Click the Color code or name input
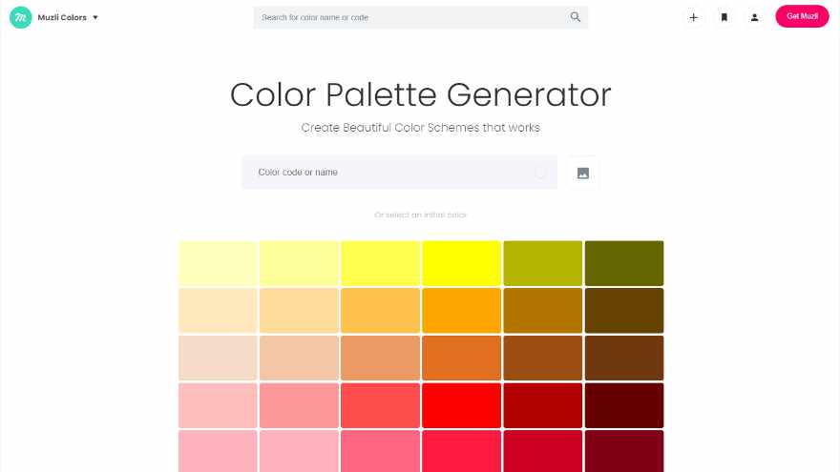The height and width of the screenshot is (472, 840). click(x=391, y=173)
